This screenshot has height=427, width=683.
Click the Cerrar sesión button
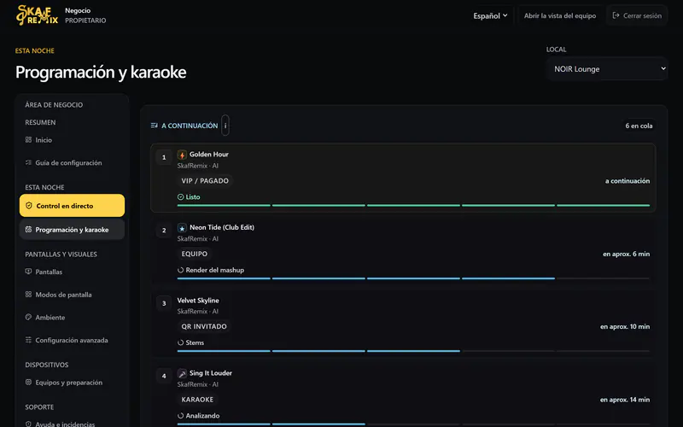click(637, 15)
